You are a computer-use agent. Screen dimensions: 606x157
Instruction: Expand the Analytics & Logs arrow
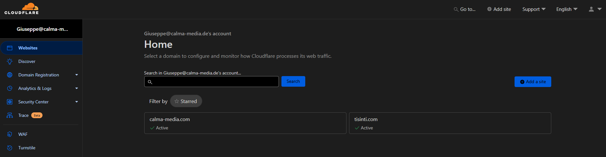coord(77,88)
